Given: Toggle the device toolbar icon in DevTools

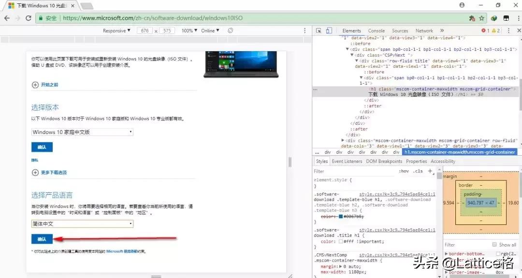Looking at the screenshot, I should tap(329, 30).
